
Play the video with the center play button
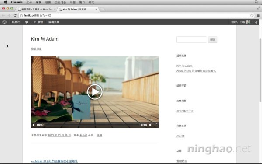pyautogui.click(x=95, y=92)
